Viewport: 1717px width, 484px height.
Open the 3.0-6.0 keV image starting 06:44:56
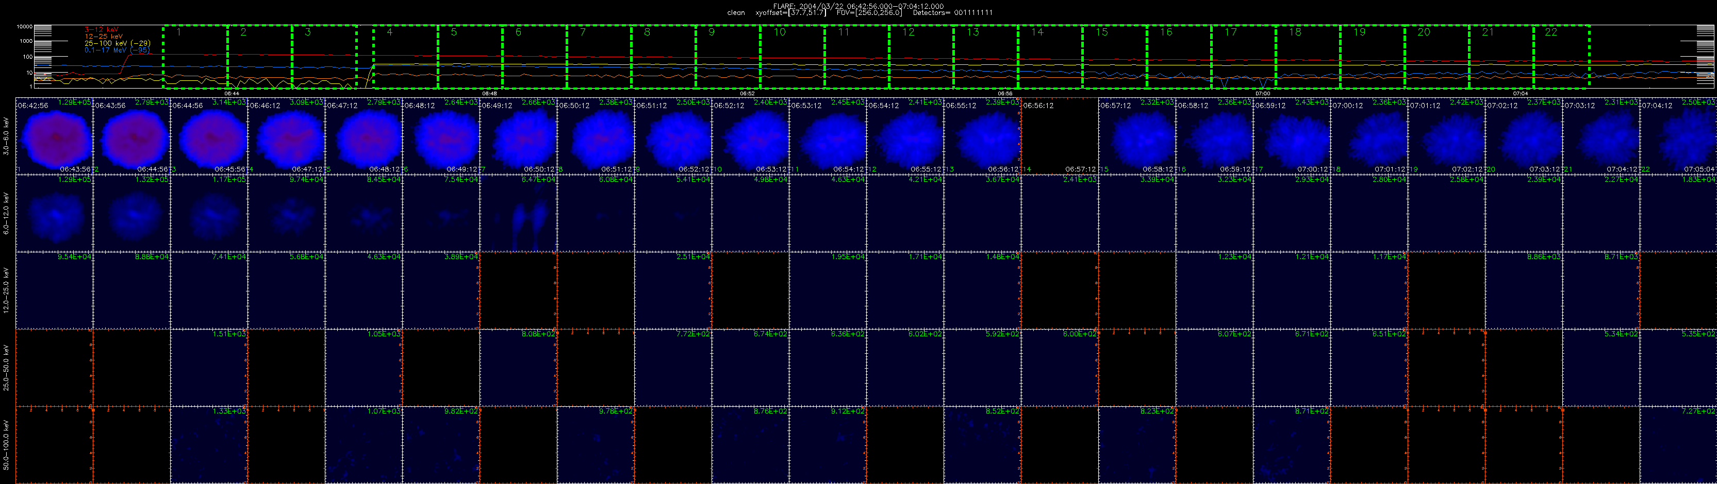point(209,136)
